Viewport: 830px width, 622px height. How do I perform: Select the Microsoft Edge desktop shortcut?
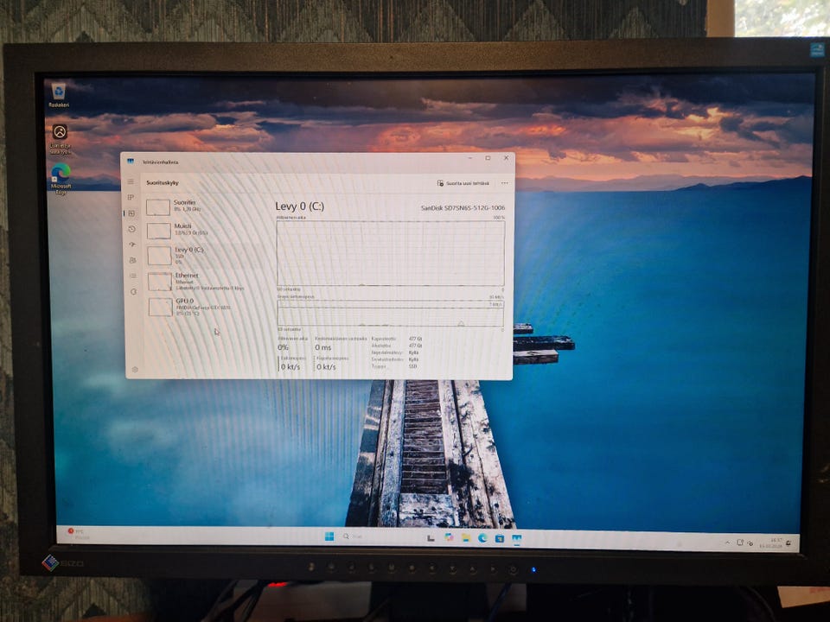(61, 180)
